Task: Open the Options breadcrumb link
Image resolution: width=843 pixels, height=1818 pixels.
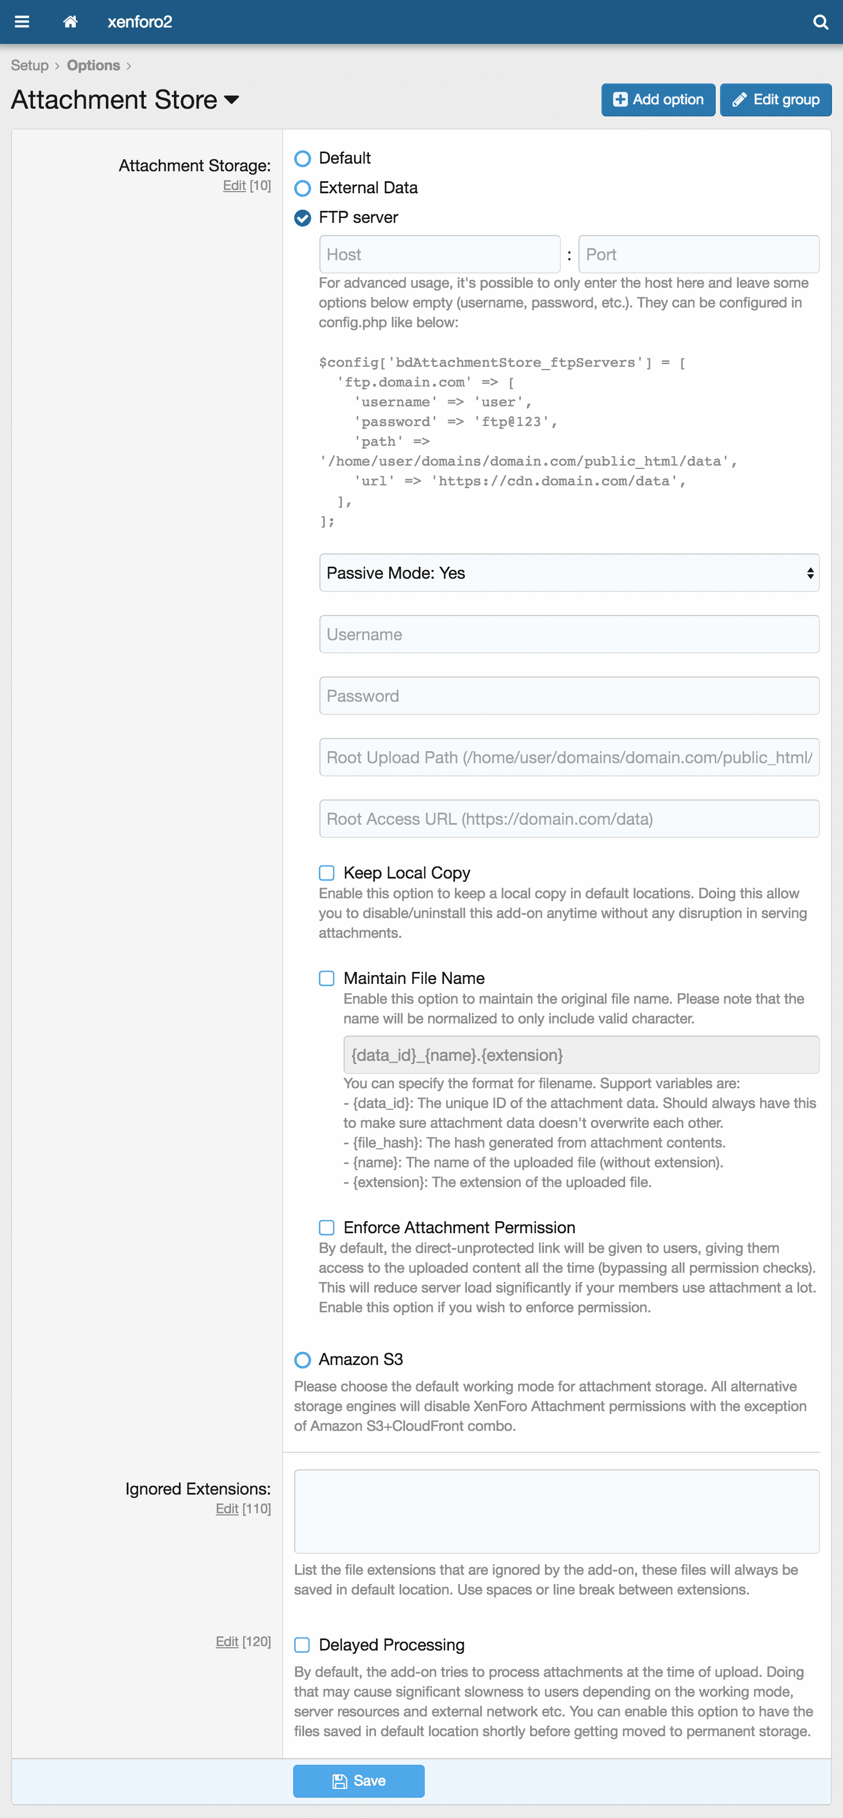Action: [x=93, y=66]
